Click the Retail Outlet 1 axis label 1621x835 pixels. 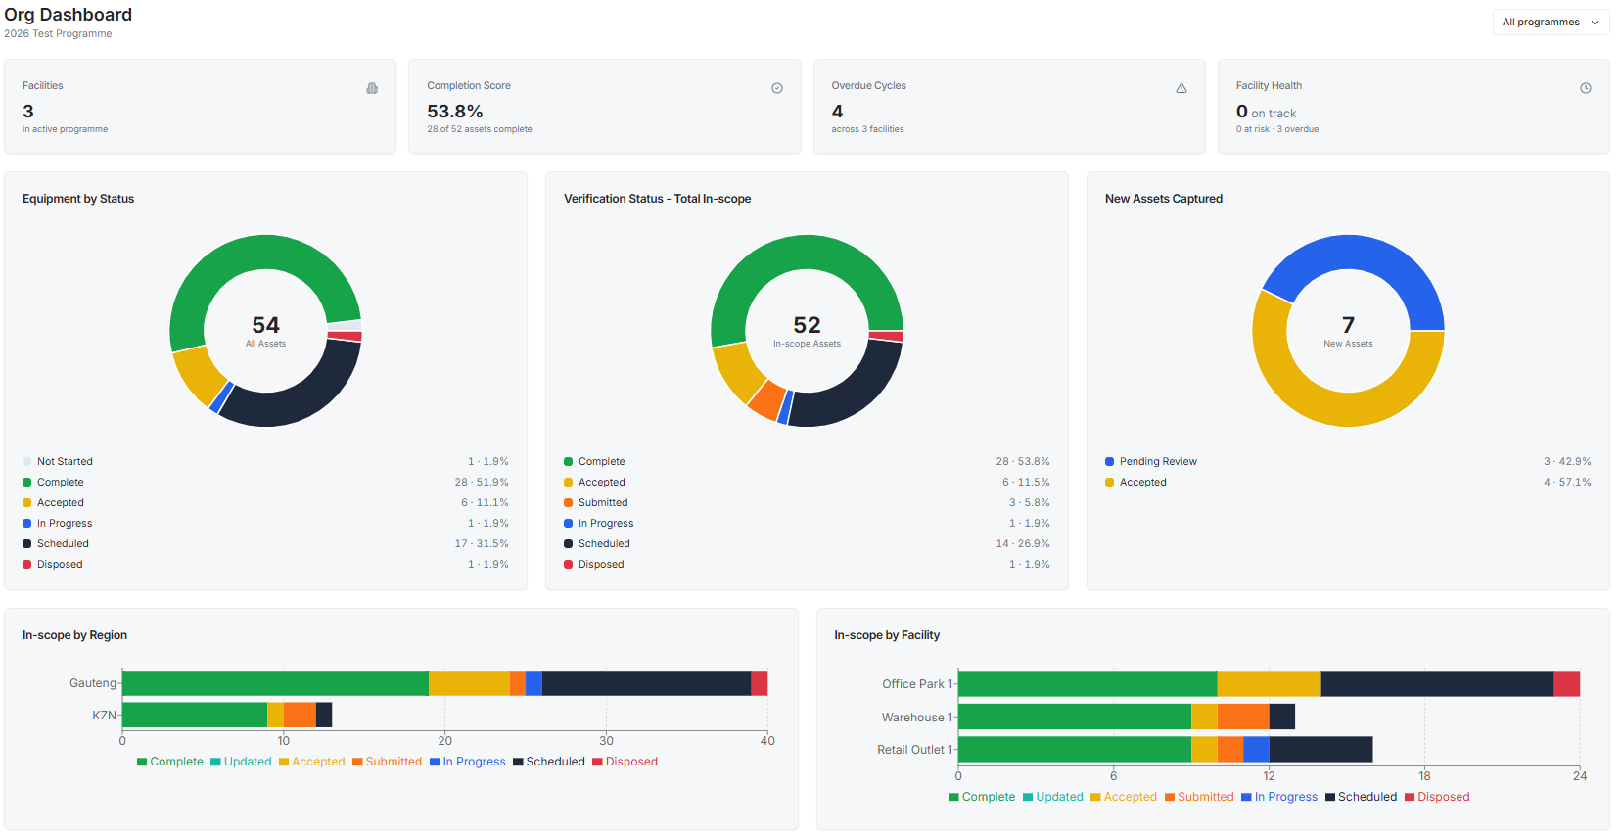[915, 750]
